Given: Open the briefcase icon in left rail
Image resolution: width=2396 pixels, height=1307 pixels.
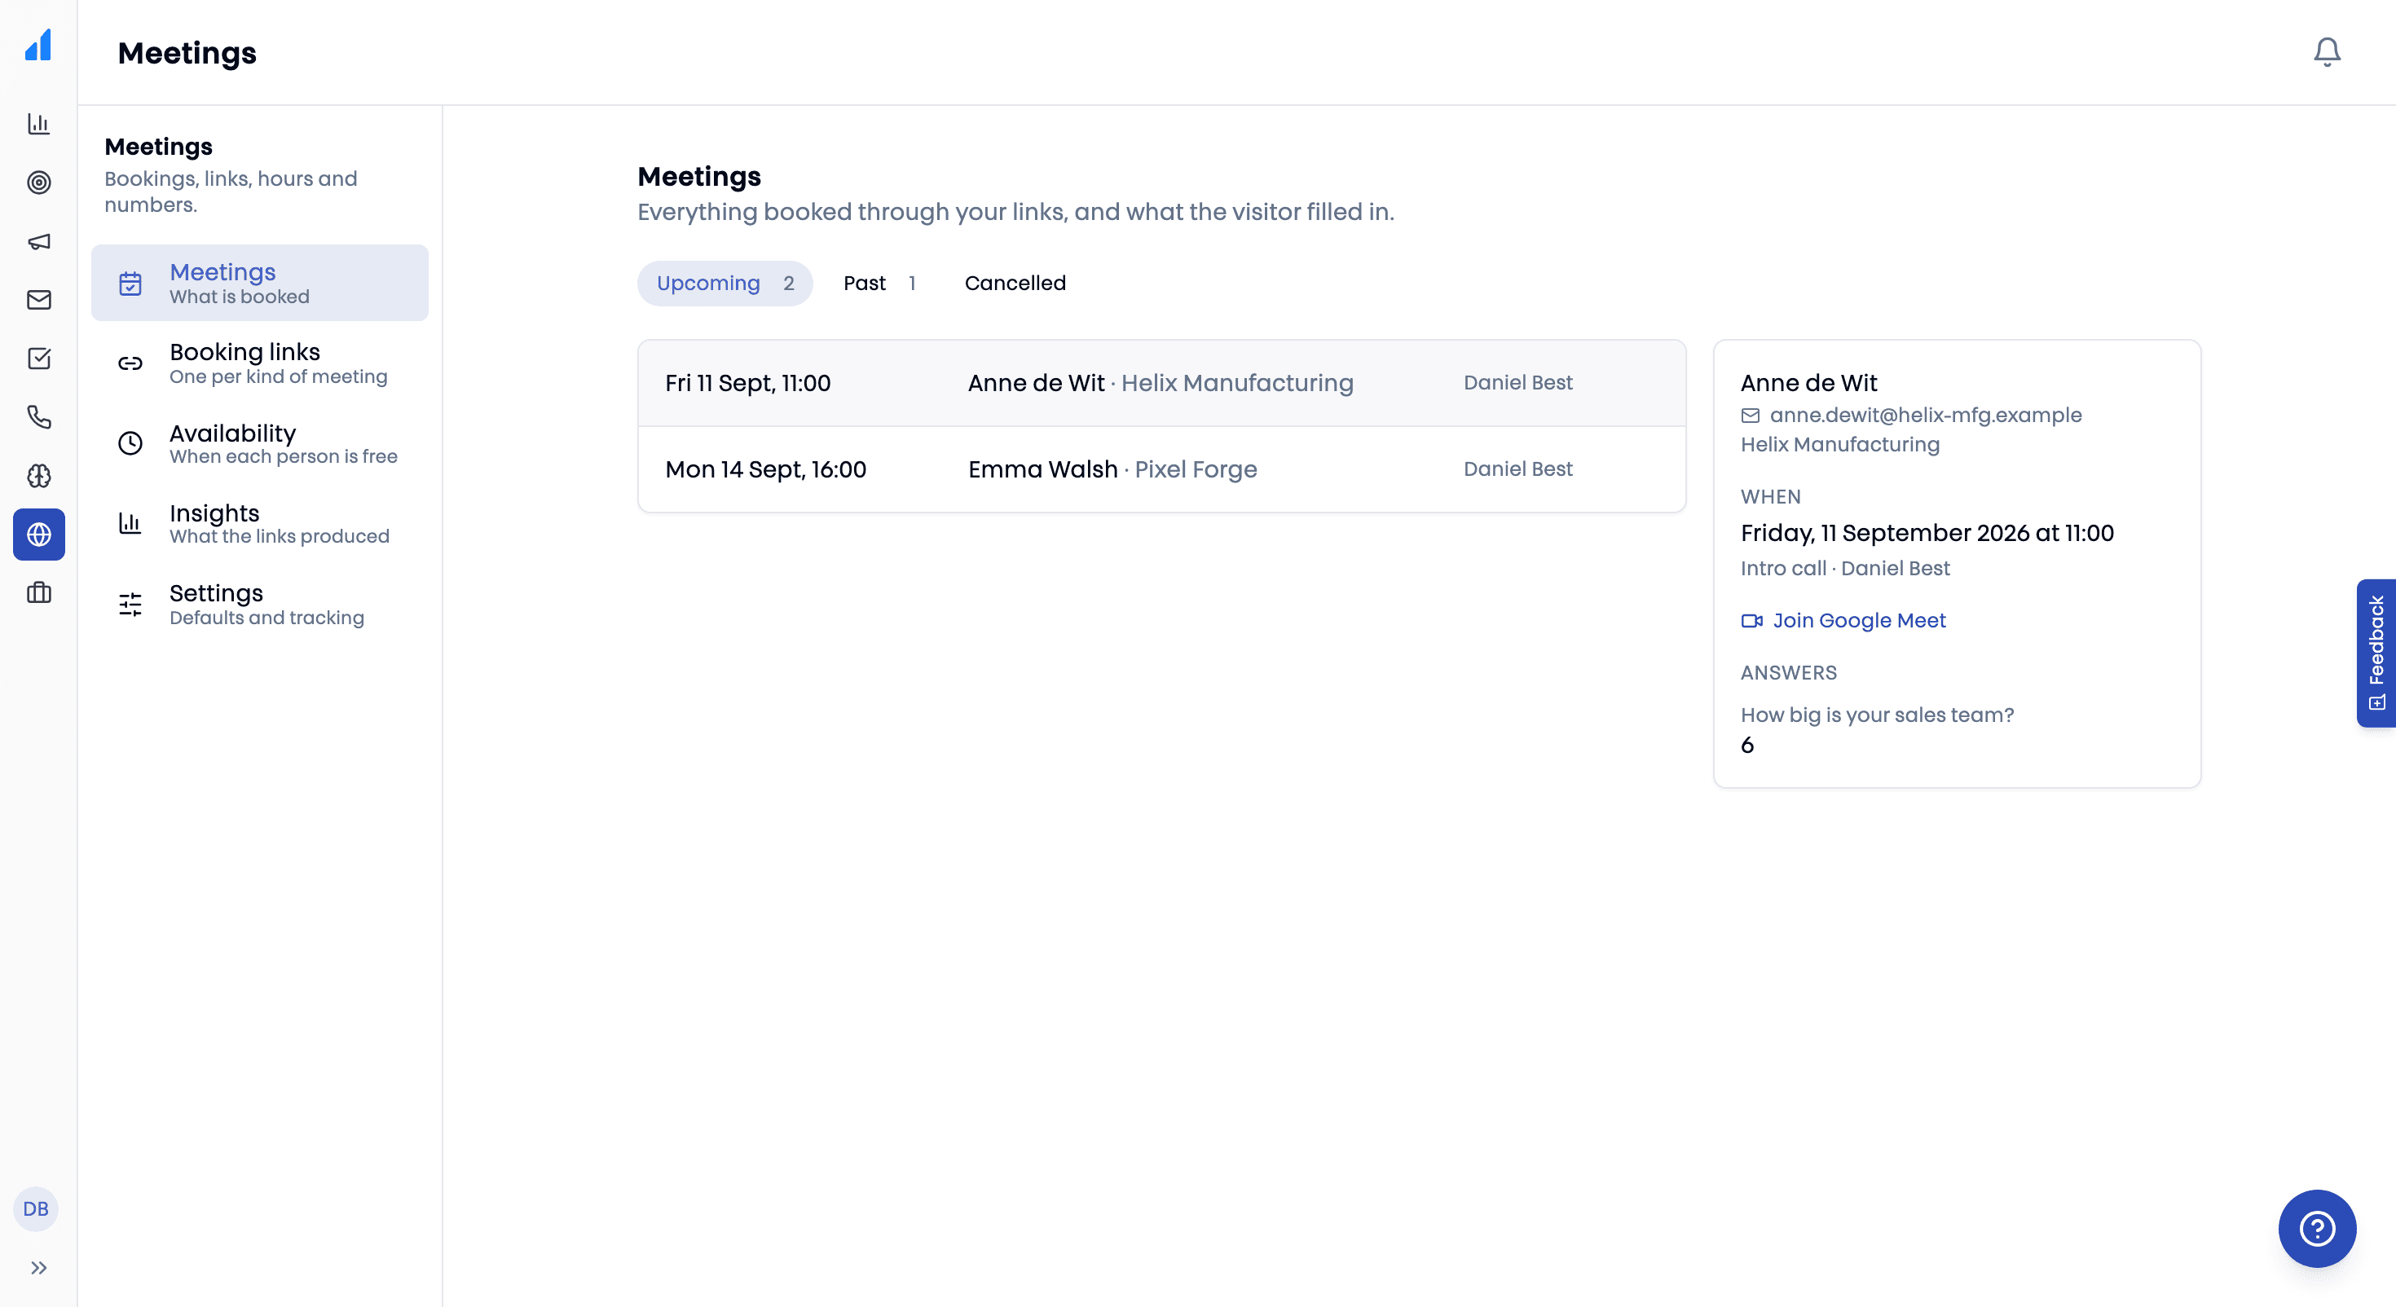Looking at the screenshot, I should (x=38, y=592).
